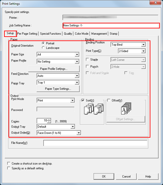The width and height of the screenshot is (163, 185).
Task: Decrease the Copies count with down arrow
Action: (x=49, y=122)
